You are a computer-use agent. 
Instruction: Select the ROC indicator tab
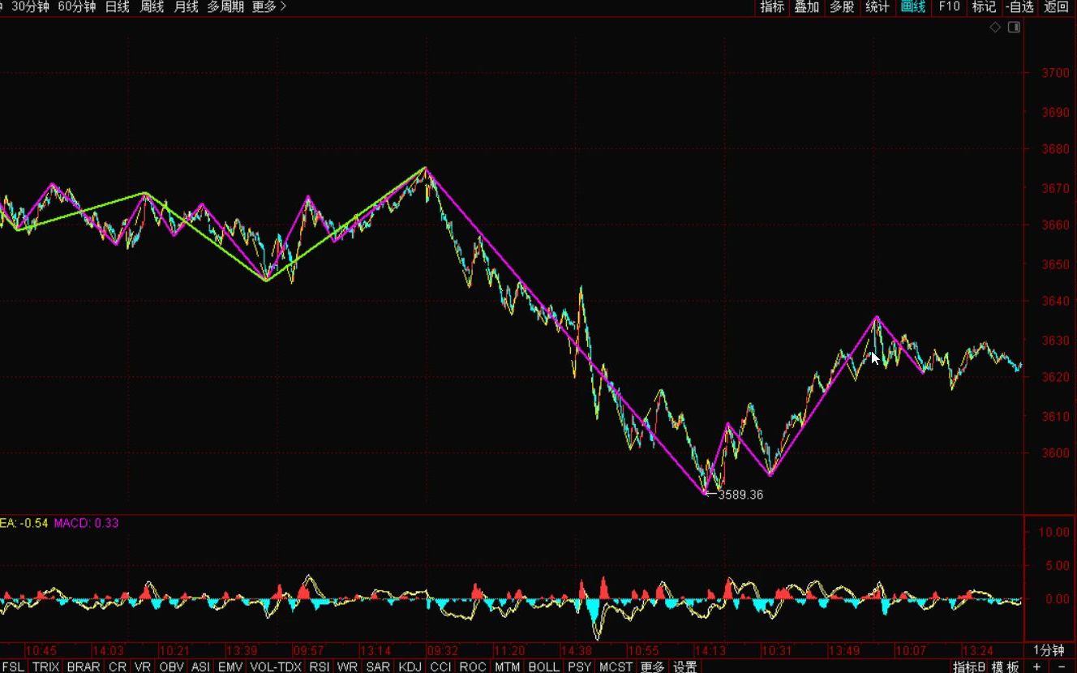click(473, 667)
